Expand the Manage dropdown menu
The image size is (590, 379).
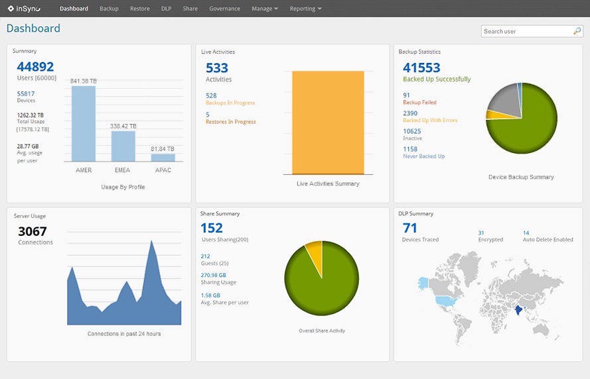[x=265, y=9]
